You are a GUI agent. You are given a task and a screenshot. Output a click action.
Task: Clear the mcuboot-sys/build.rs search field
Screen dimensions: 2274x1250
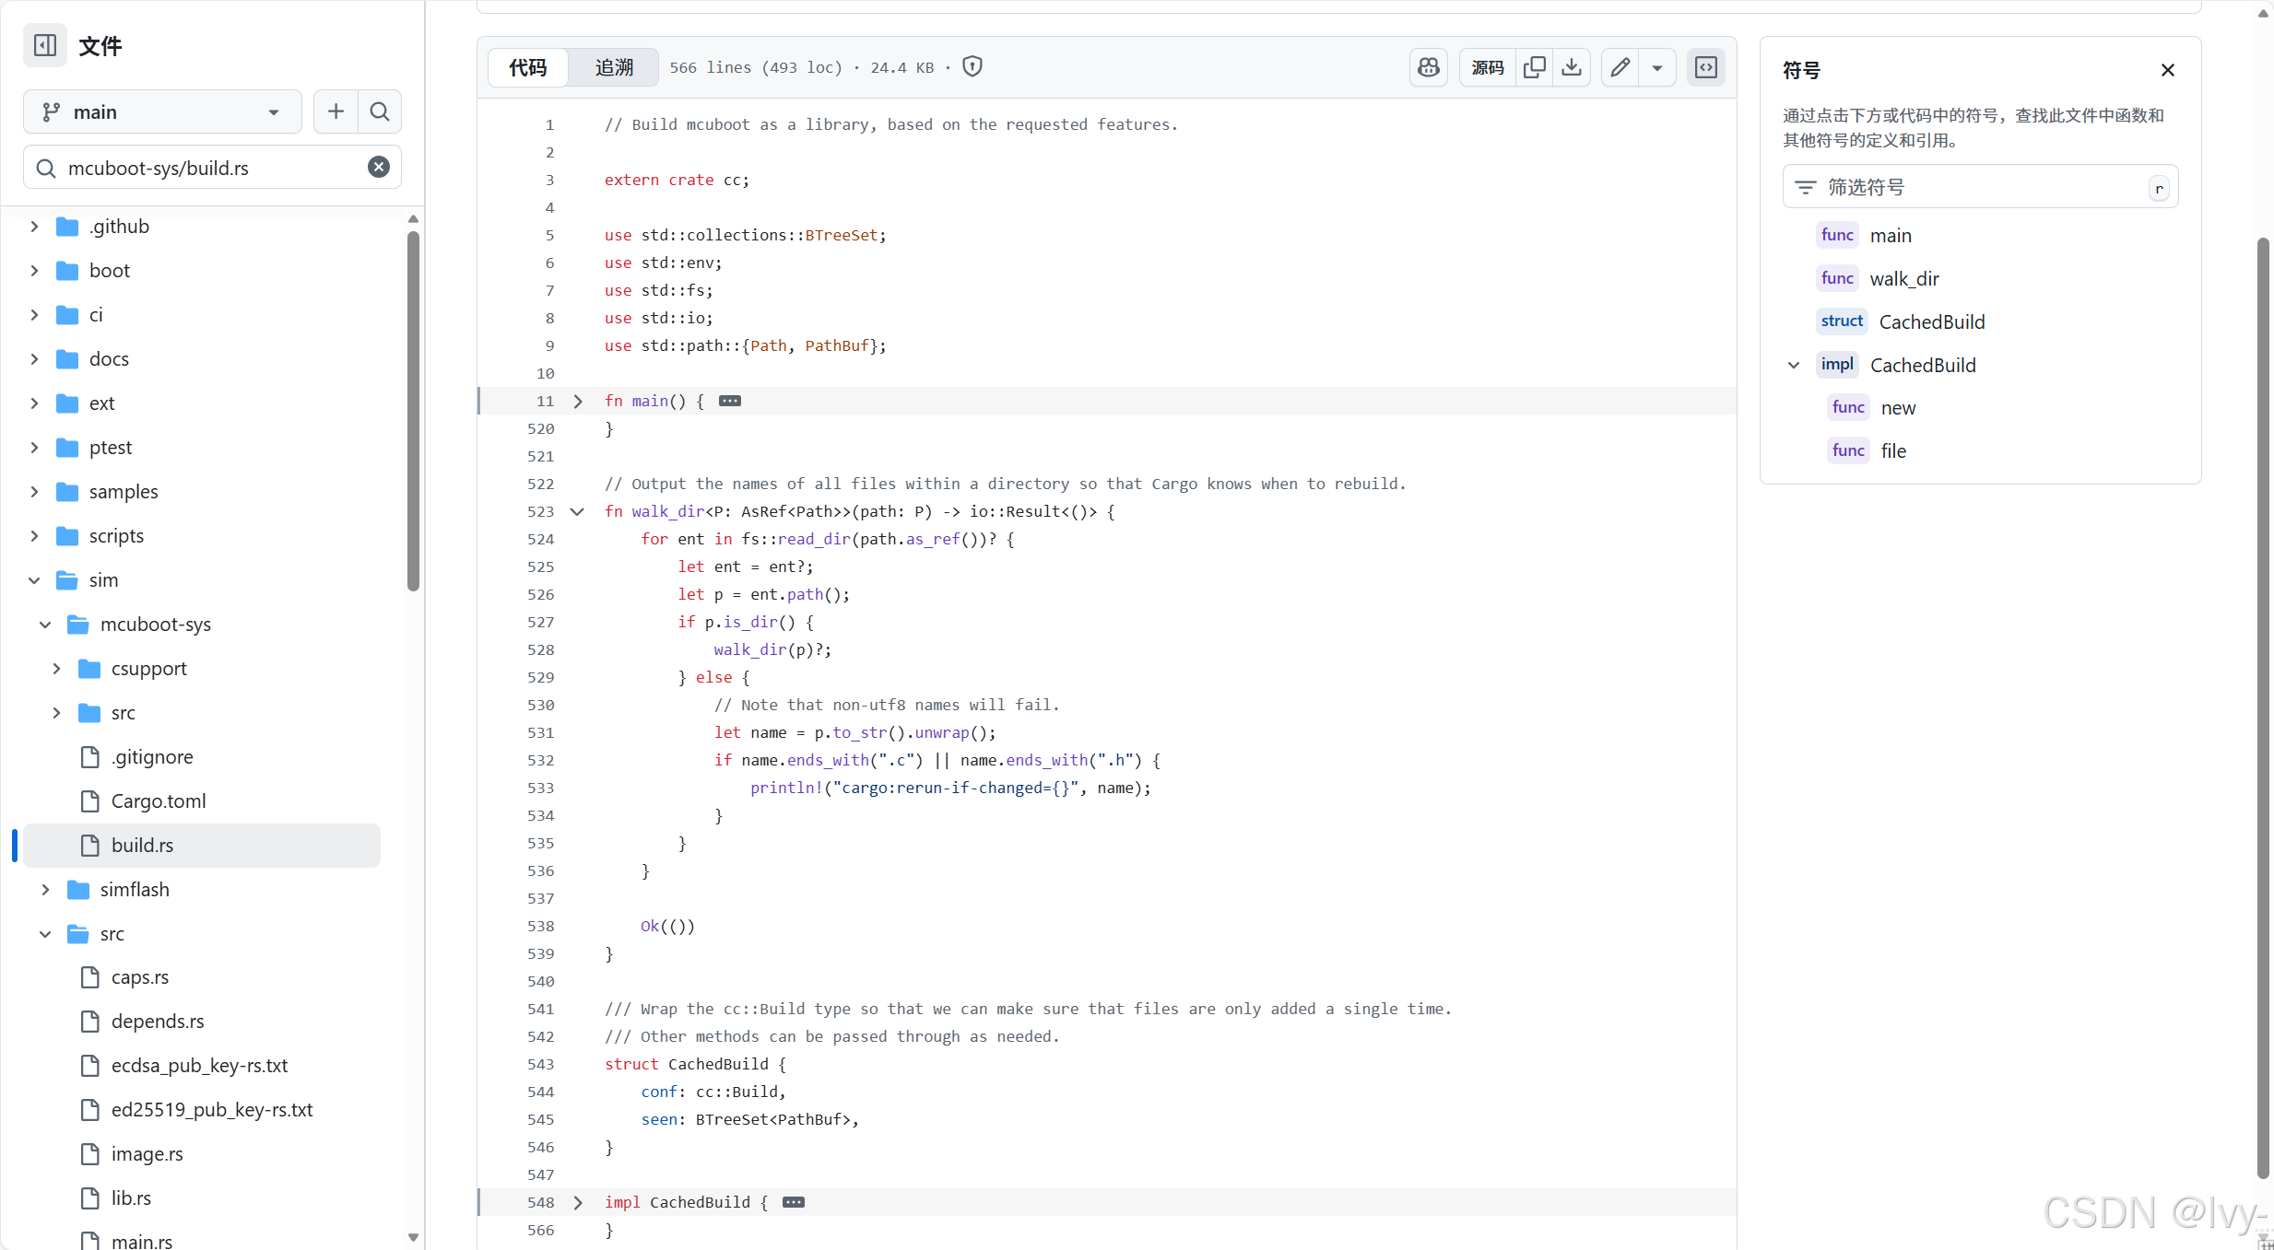379,168
